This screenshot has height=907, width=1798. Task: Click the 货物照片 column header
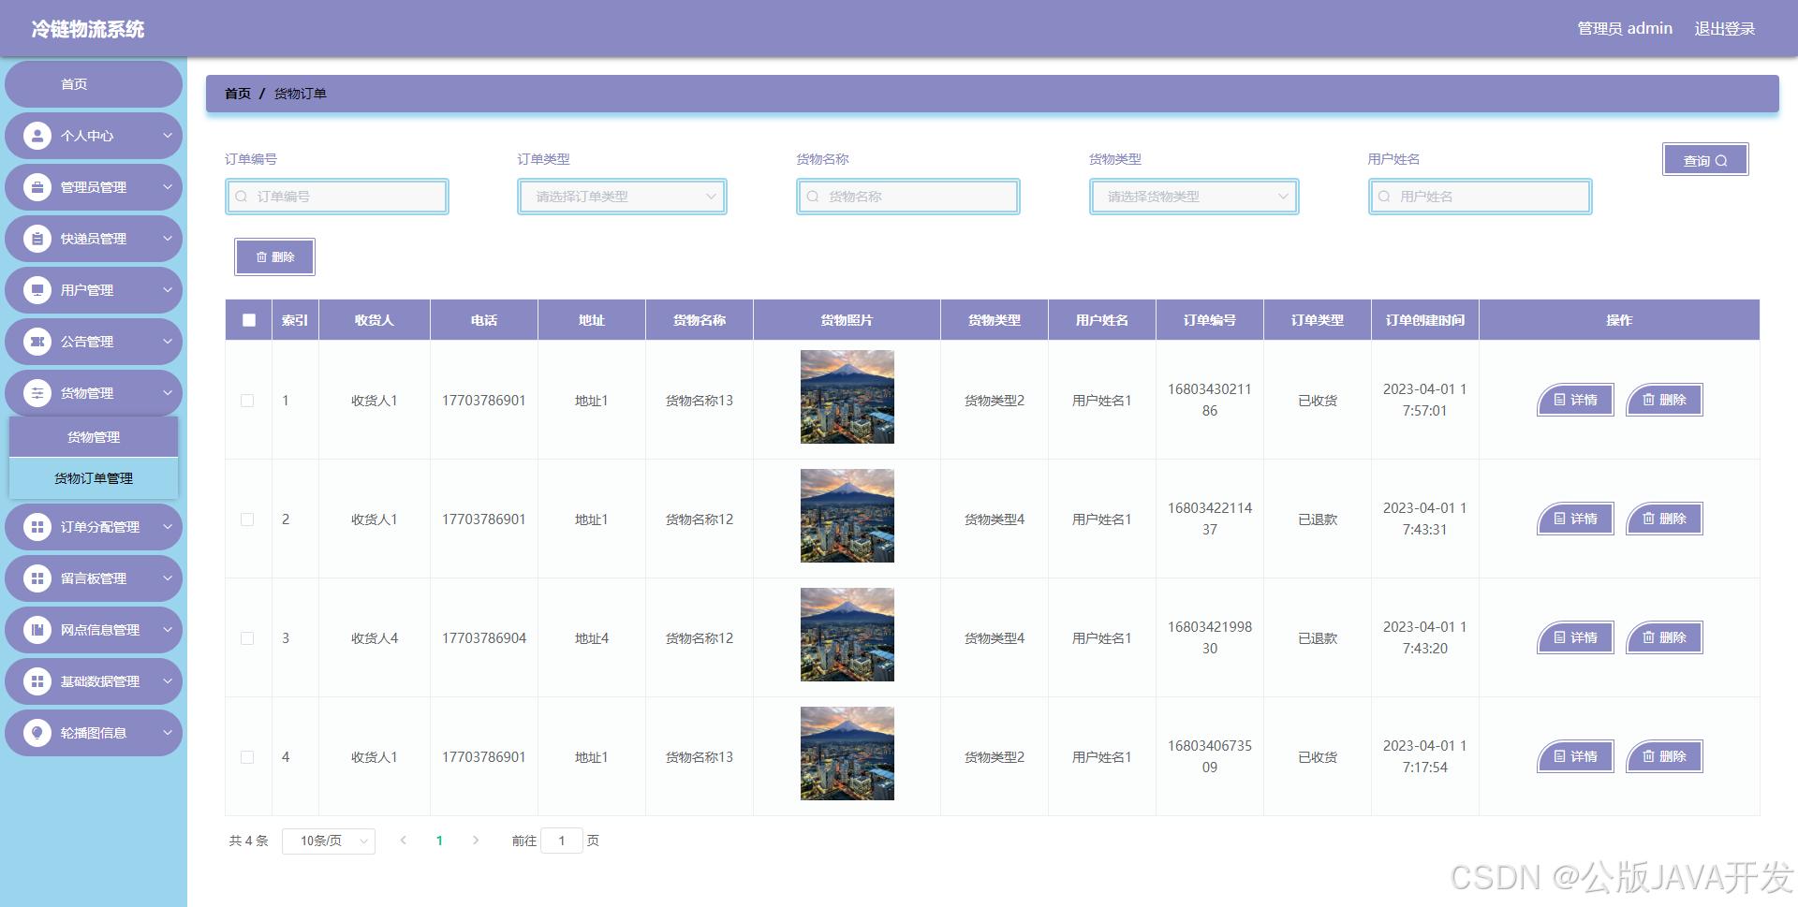click(x=847, y=320)
